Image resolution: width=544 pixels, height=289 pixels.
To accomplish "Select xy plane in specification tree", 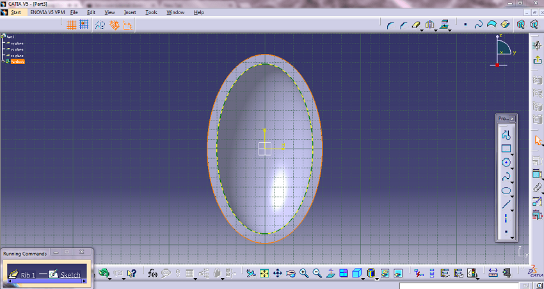I will pos(17,44).
